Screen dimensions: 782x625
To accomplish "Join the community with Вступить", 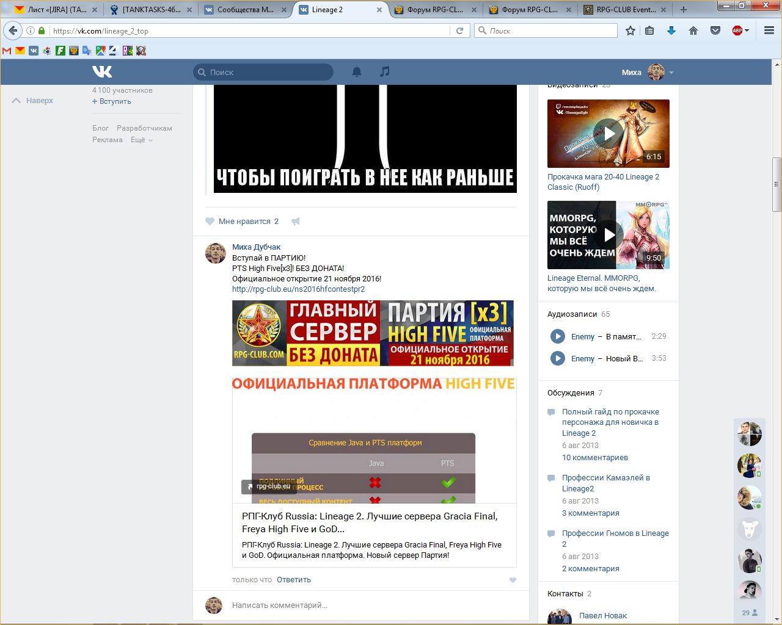I will pyautogui.click(x=112, y=101).
